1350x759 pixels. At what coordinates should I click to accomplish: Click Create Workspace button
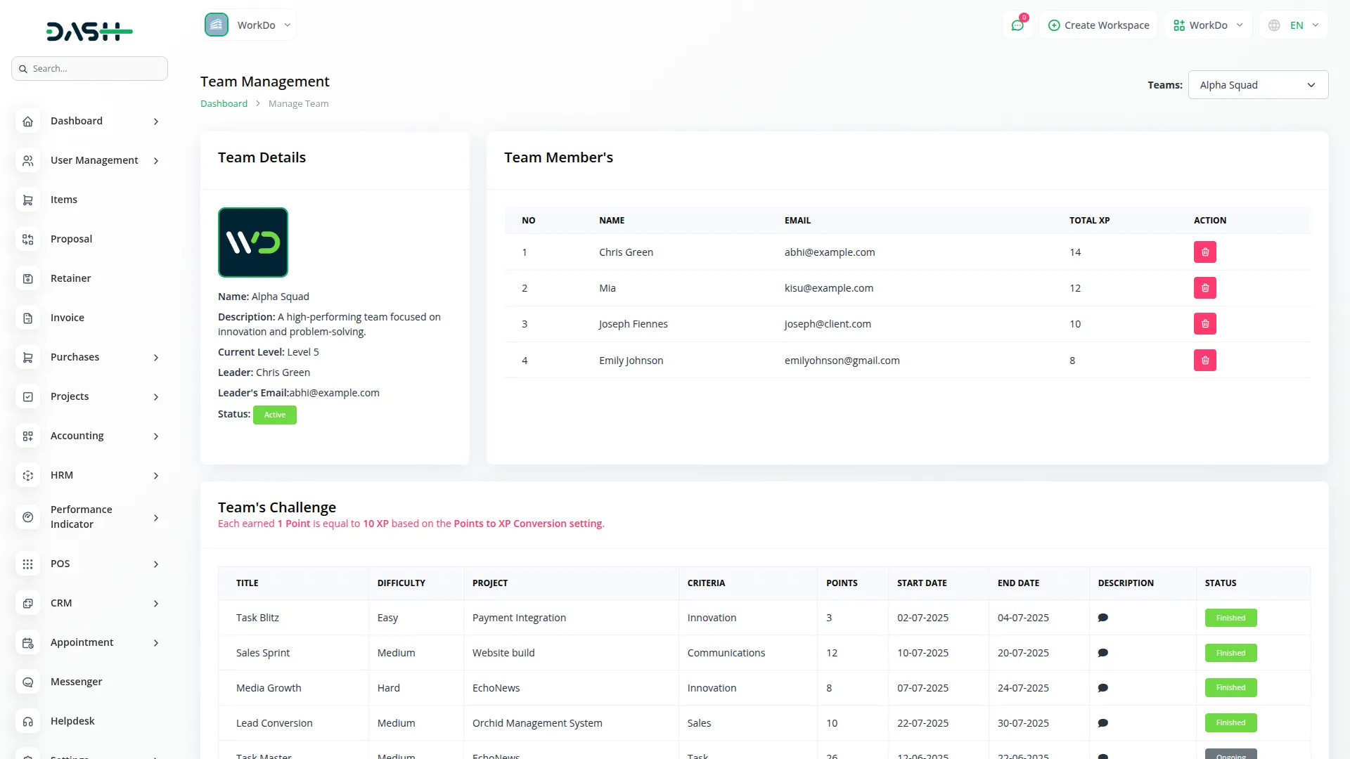coord(1098,25)
